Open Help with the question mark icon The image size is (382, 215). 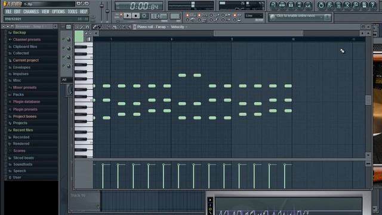[x=372, y=5]
